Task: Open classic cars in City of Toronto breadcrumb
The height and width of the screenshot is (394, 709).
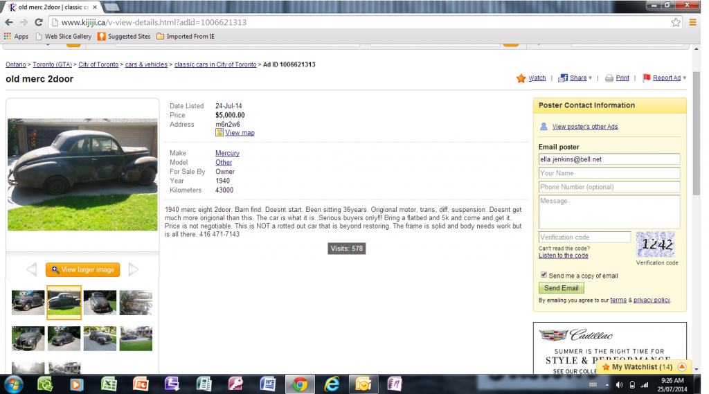Action: [215, 64]
